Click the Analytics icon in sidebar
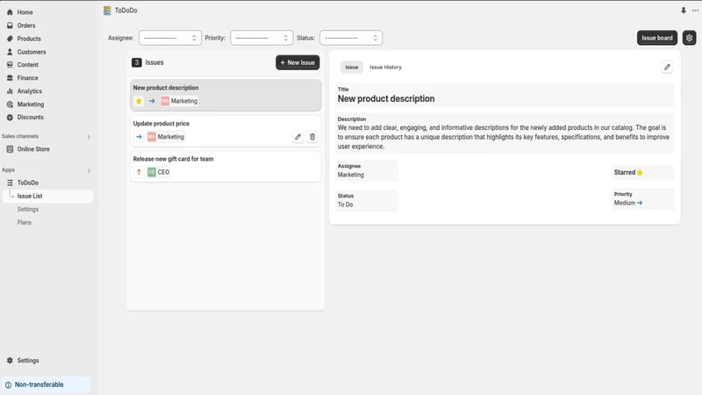Image resolution: width=702 pixels, height=395 pixels. [x=10, y=91]
